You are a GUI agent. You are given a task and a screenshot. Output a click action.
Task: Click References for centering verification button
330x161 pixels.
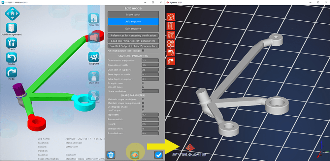(133, 35)
